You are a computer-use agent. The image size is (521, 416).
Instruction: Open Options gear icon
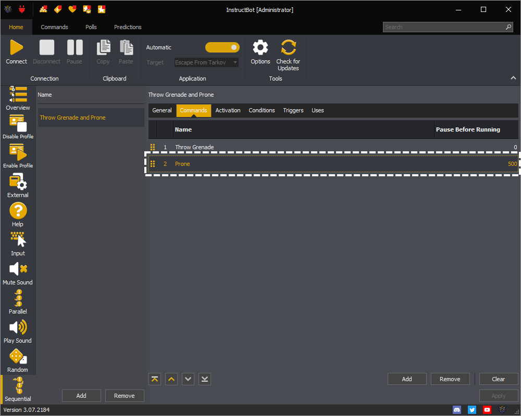[260, 47]
